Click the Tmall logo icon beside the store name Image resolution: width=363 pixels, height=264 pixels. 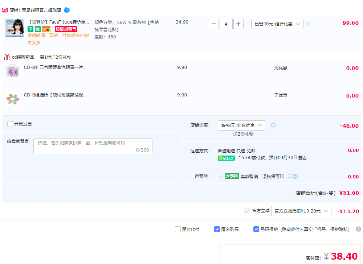point(5,10)
